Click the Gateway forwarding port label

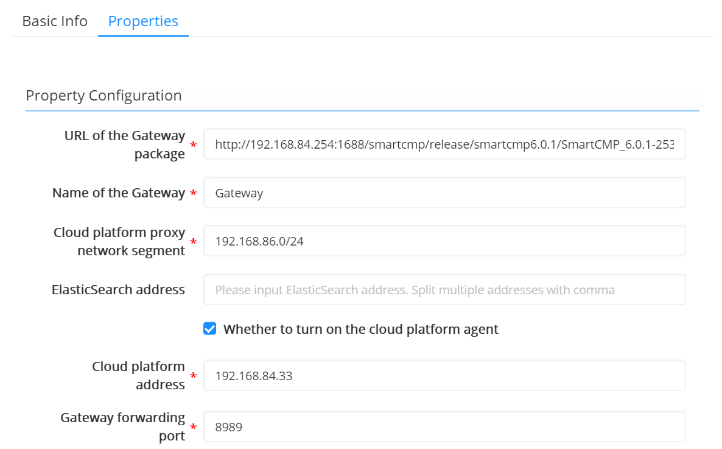point(122,426)
